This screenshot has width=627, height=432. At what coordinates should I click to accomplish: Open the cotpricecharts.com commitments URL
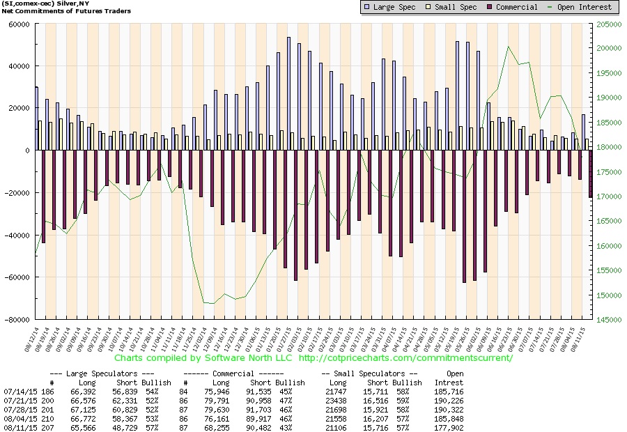pyautogui.click(x=405, y=358)
